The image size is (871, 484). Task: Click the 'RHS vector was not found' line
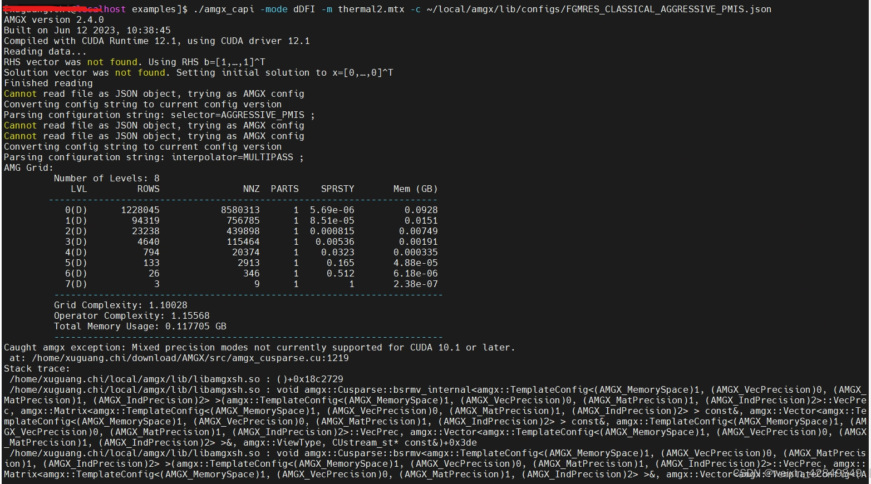click(135, 62)
